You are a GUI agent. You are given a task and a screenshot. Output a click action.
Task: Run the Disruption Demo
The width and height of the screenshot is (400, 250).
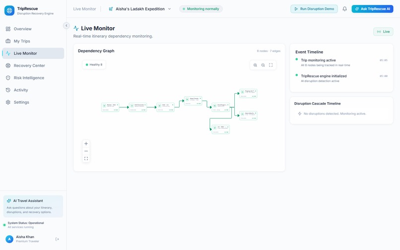point(314,9)
